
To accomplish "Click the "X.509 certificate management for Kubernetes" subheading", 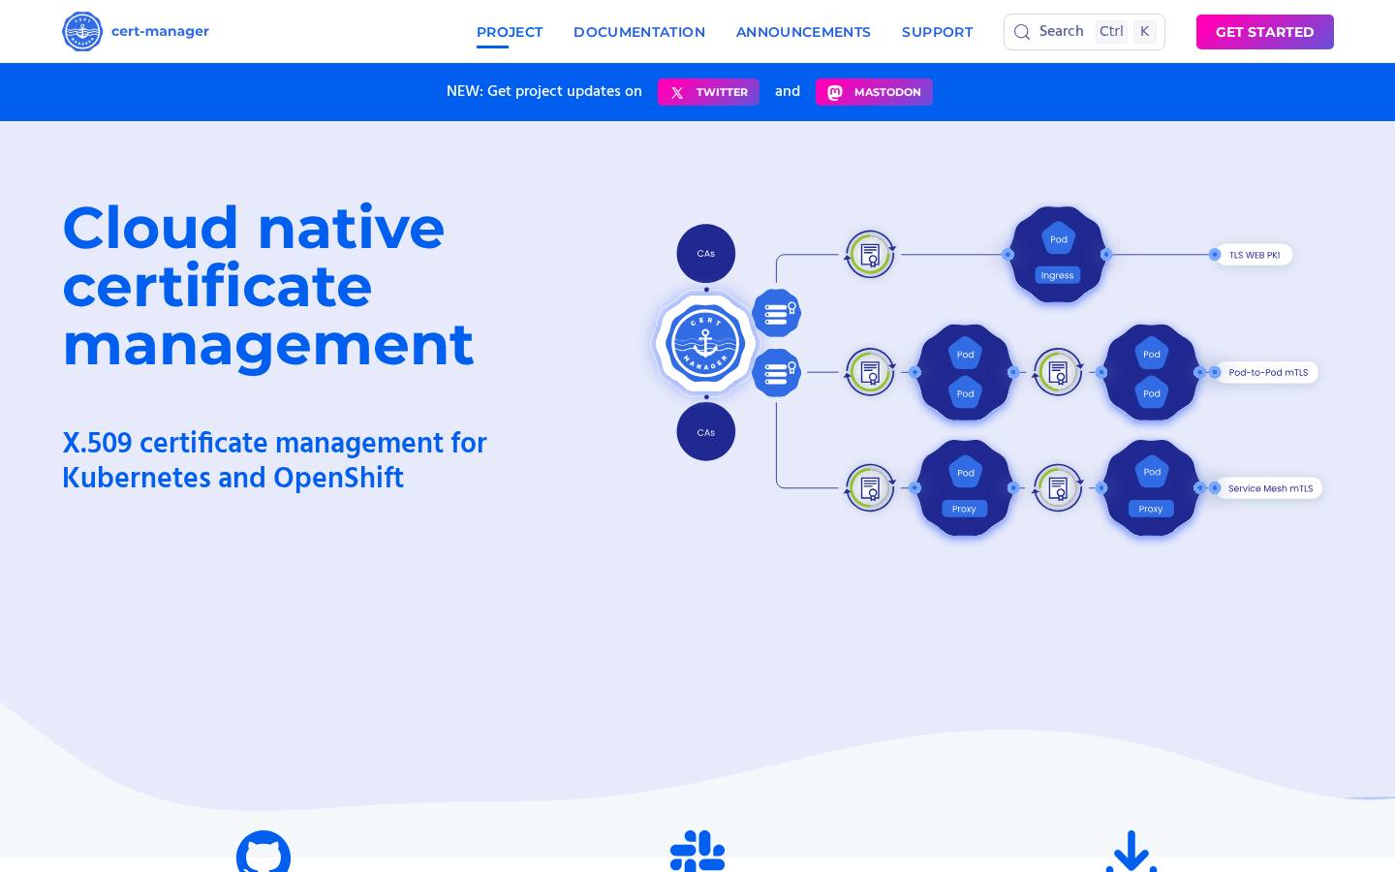I will pyautogui.click(x=274, y=461).
